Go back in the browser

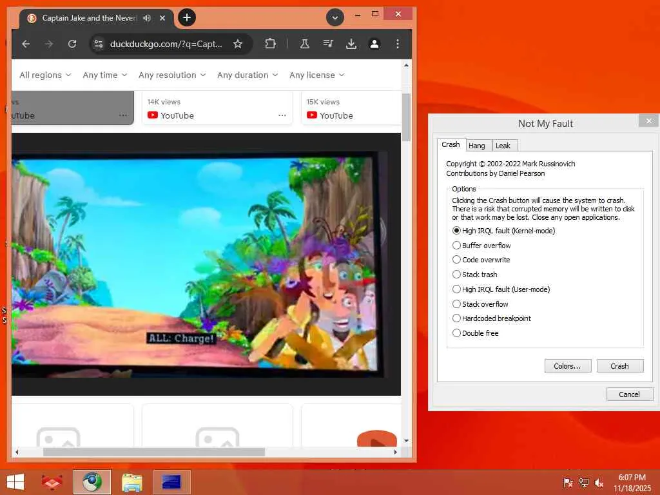pyautogui.click(x=26, y=44)
